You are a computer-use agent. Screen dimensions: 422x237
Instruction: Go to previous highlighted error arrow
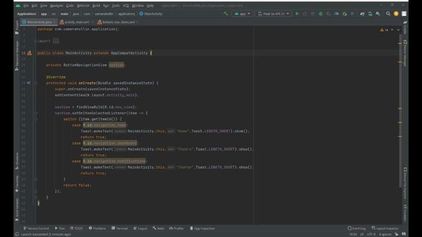click(392, 30)
